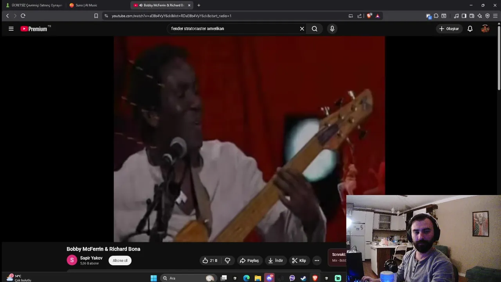Open the Sonraki Mix up-next card

pyautogui.click(x=337, y=257)
